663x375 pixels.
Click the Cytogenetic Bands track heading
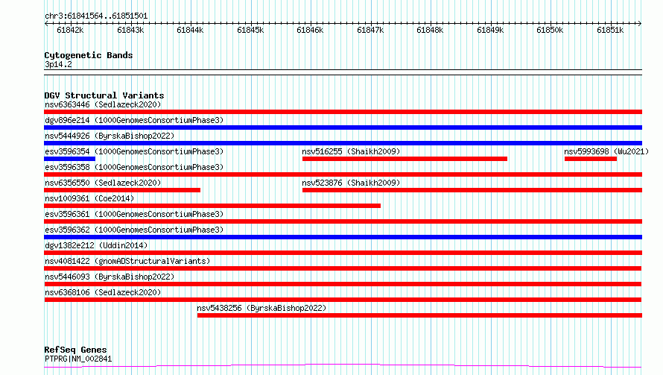pos(89,55)
